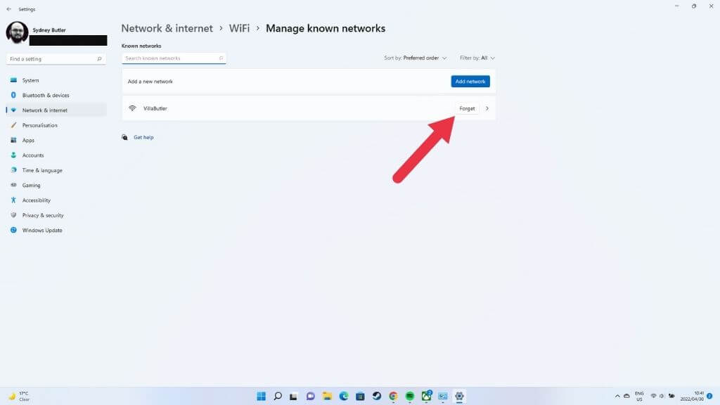Show hidden system tray icons

click(617, 396)
